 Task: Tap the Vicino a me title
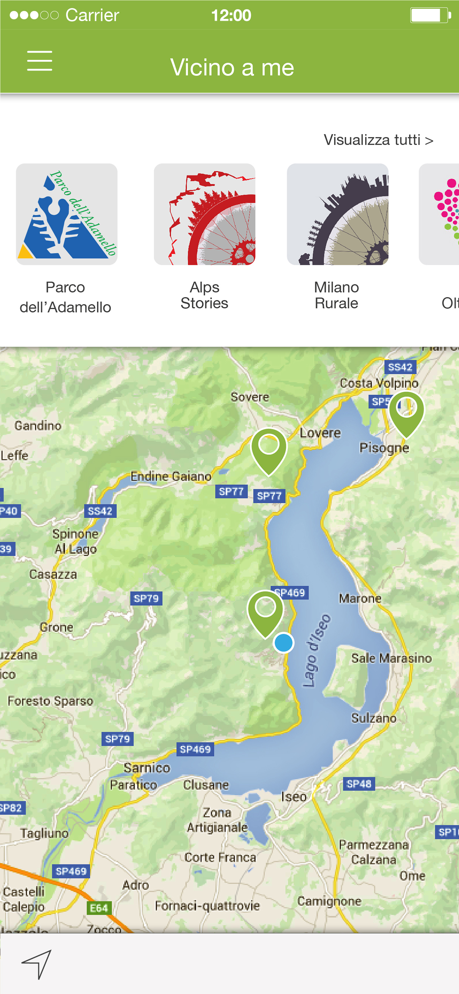[x=232, y=68]
